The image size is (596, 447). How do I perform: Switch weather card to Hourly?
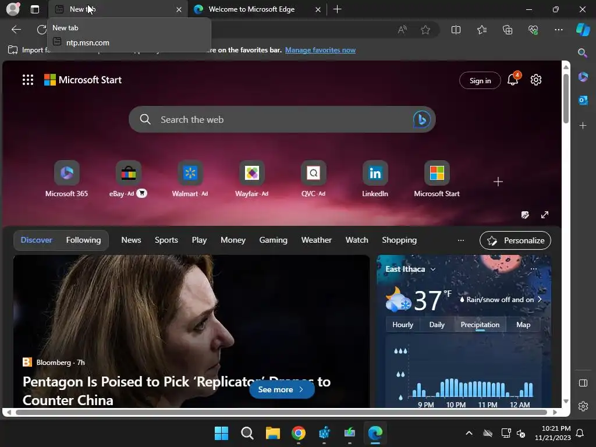(x=403, y=325)
